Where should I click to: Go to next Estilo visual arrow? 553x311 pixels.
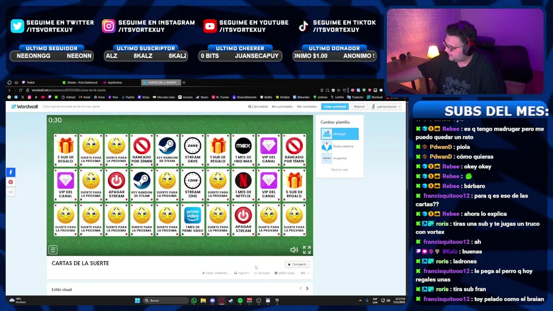[307, 289]
